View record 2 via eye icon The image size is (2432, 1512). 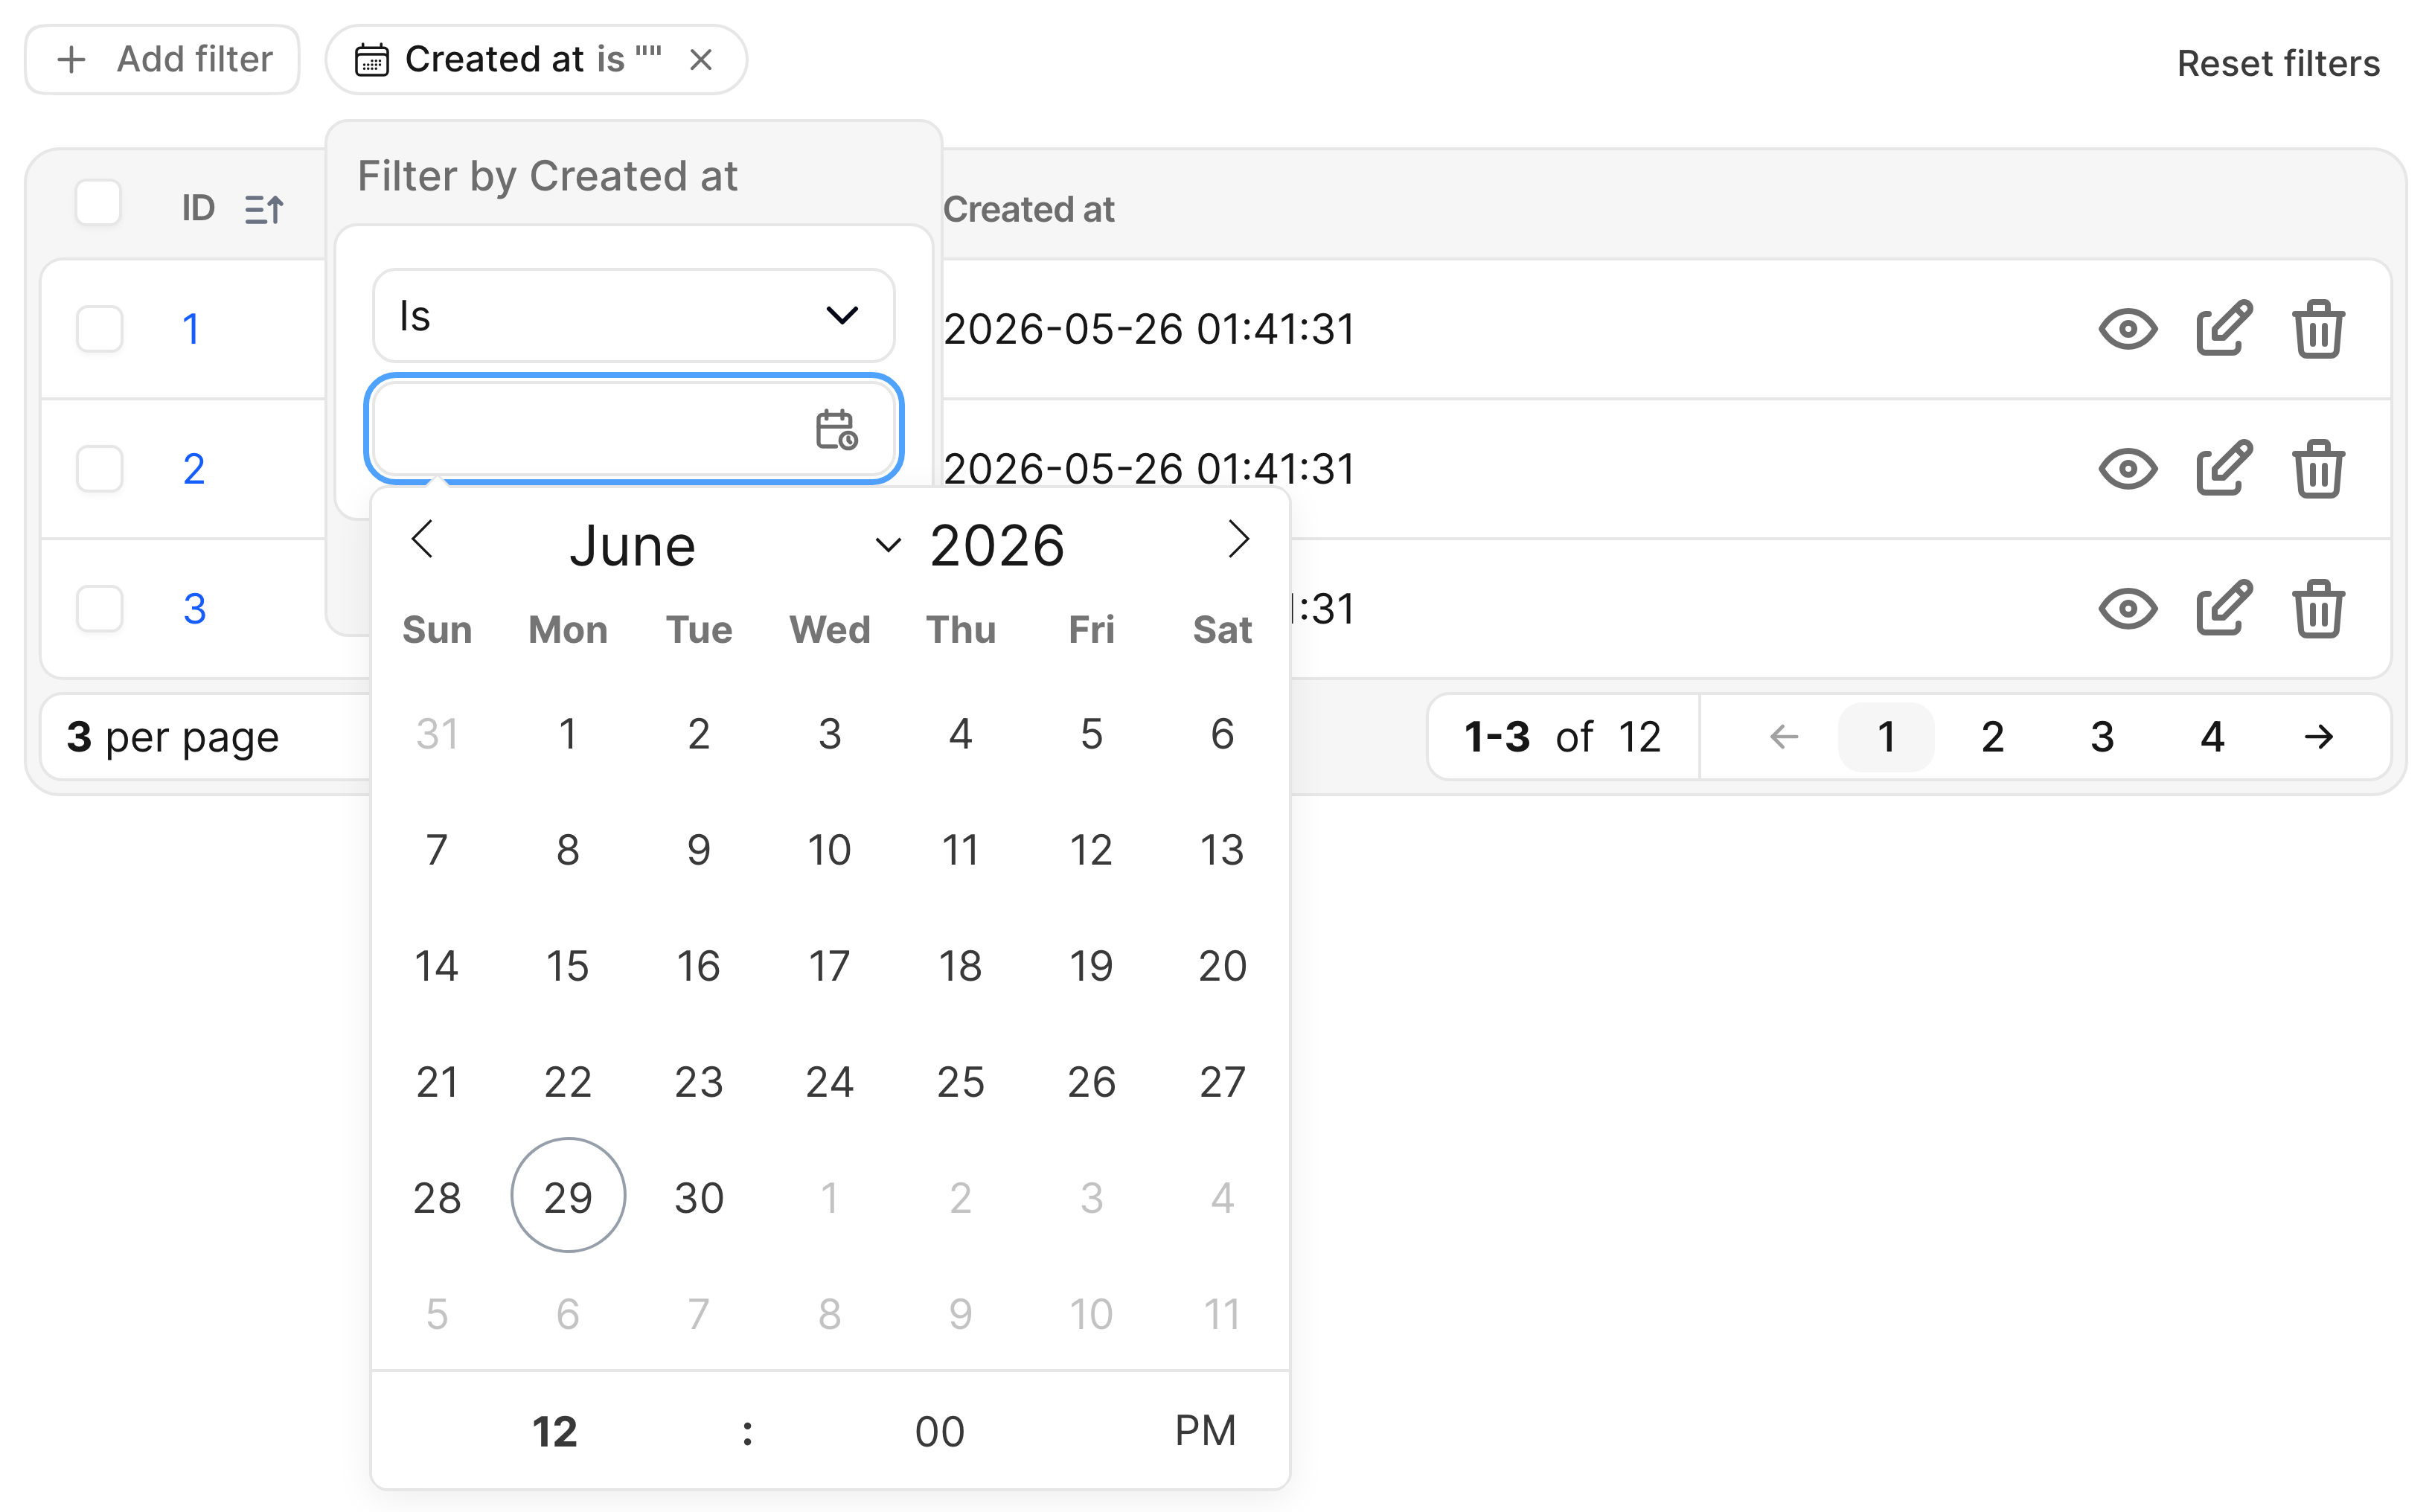(2127, 469)
